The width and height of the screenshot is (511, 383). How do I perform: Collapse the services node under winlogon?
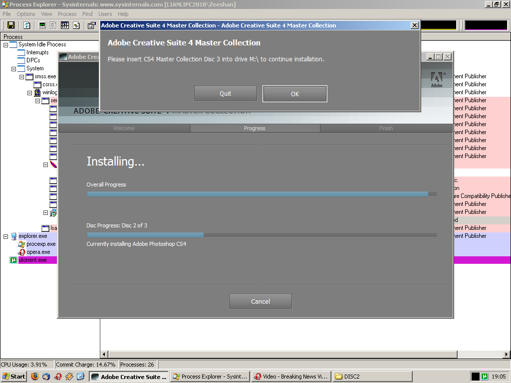click(x=37, y=101)
